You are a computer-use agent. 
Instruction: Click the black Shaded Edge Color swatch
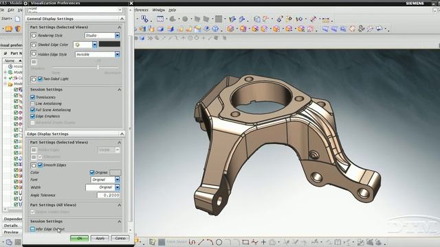(109, 44)
